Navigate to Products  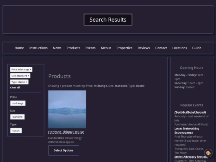point(73,48)
